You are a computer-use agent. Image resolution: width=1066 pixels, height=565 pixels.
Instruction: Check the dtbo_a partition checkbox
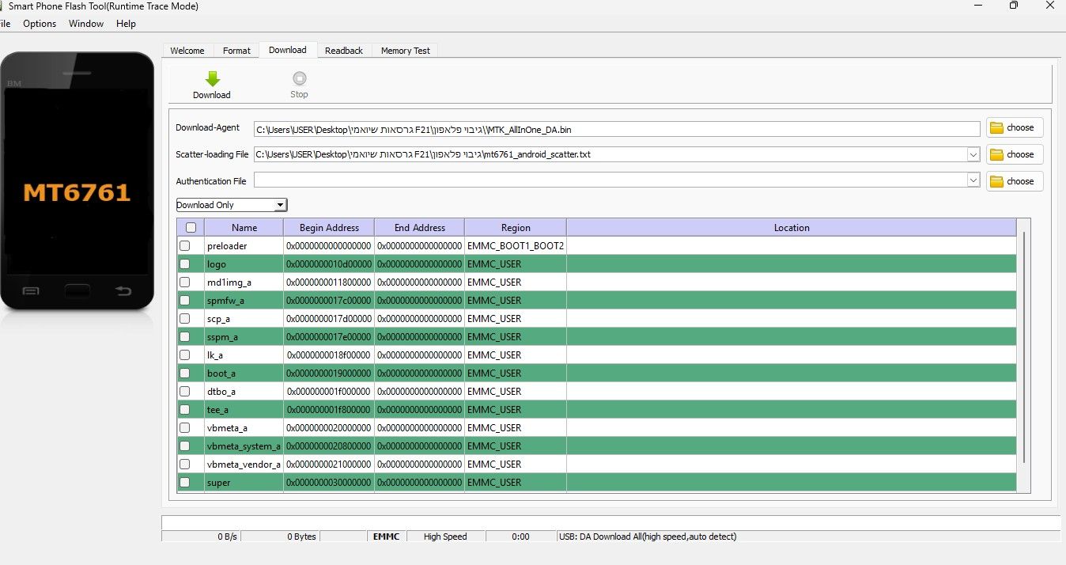pos(185,392)
